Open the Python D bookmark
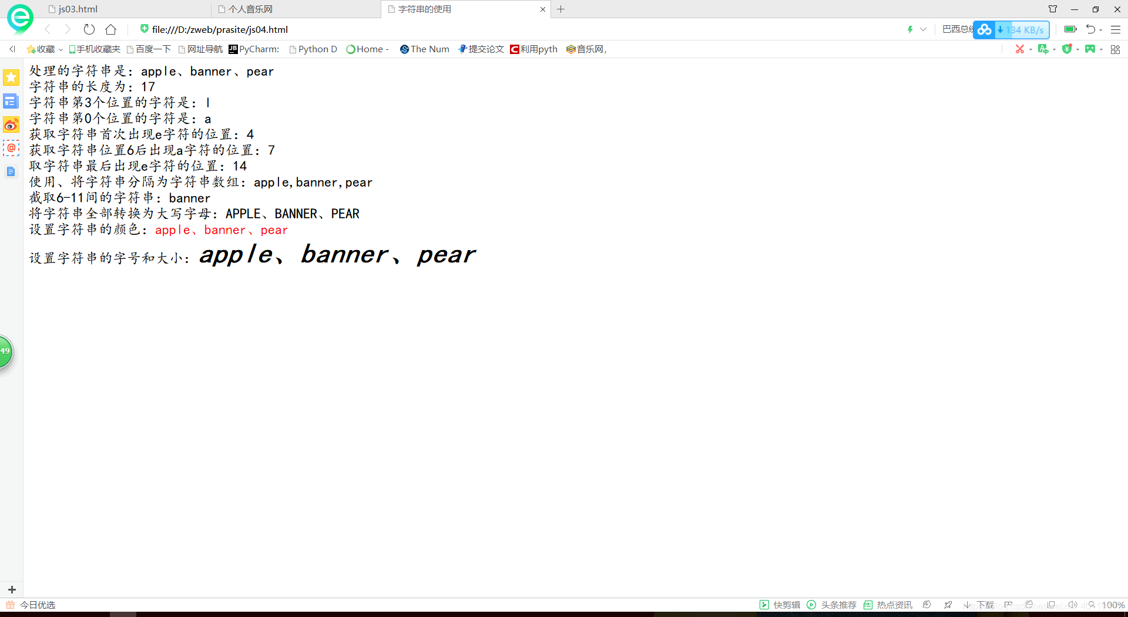 click(x=313, y=49)
